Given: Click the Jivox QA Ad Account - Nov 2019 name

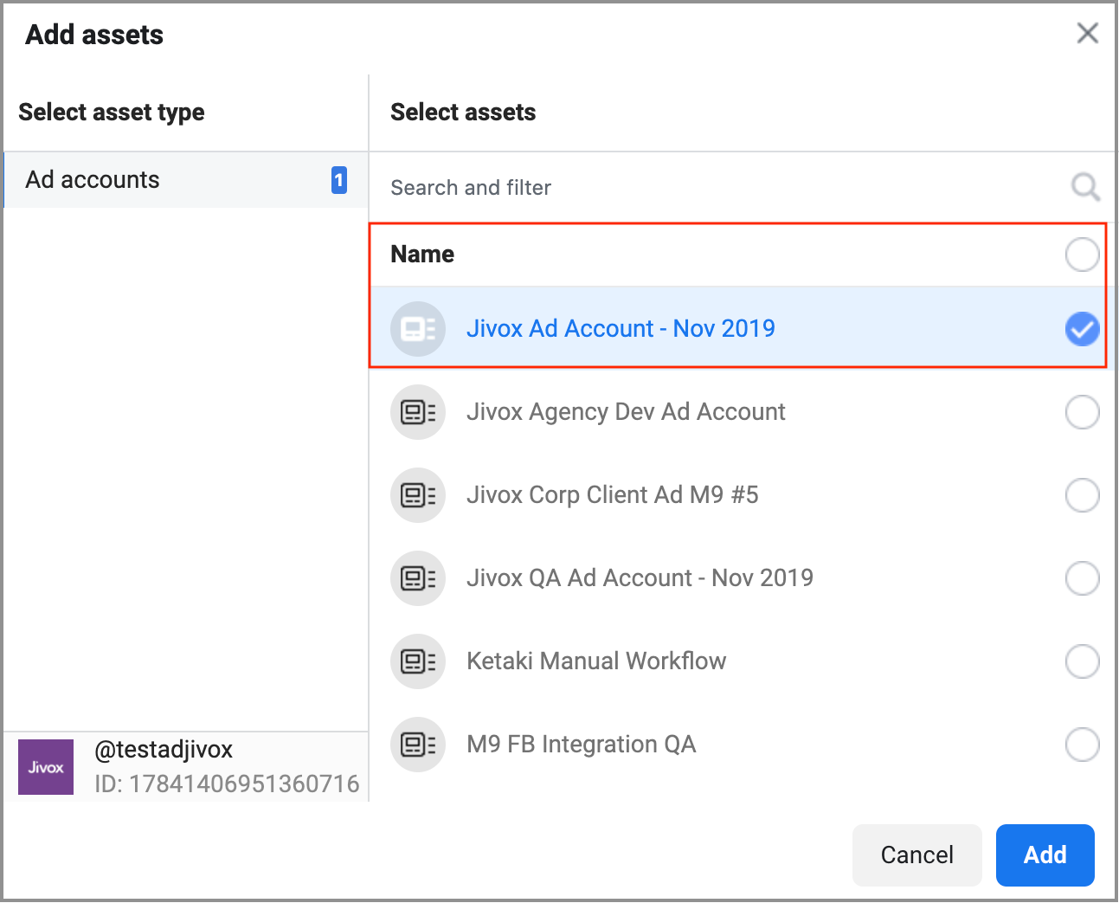Looking at the screenshot, I should [x=640, y=578].
